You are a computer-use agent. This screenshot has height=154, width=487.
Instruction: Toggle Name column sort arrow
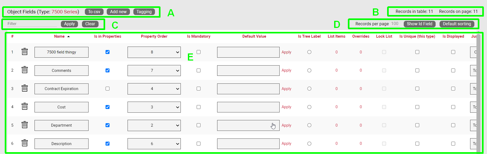(69, 37)
